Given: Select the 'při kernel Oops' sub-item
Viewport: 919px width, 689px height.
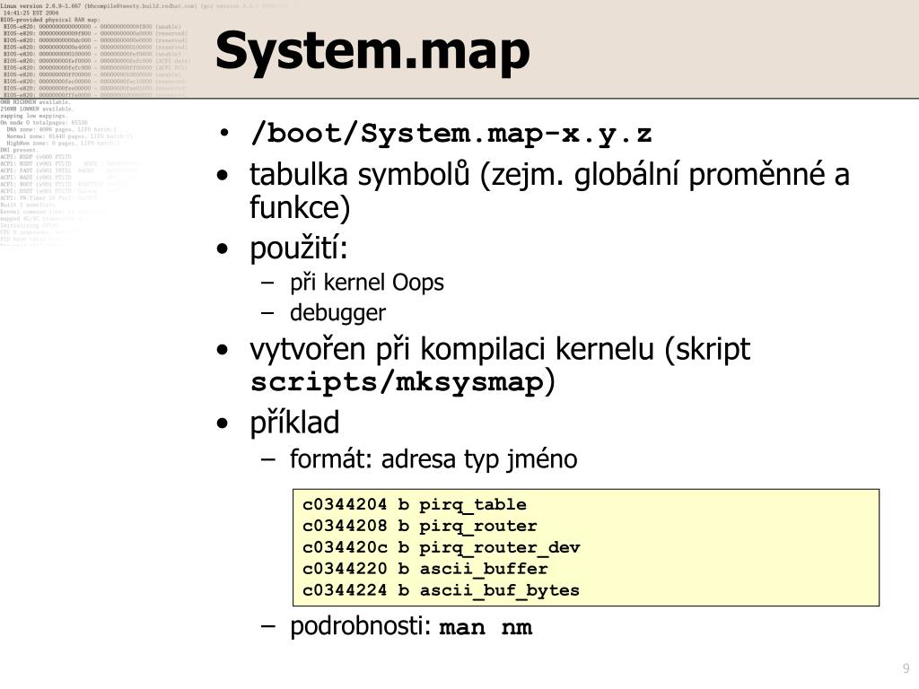Looking at the screenshot, I should tap(367, 283).
